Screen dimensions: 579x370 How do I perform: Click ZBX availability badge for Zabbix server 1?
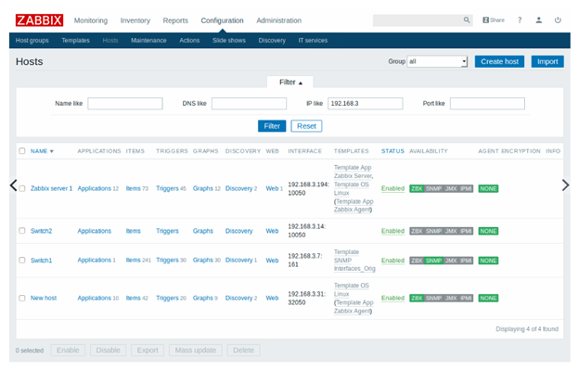click(417, 189)
